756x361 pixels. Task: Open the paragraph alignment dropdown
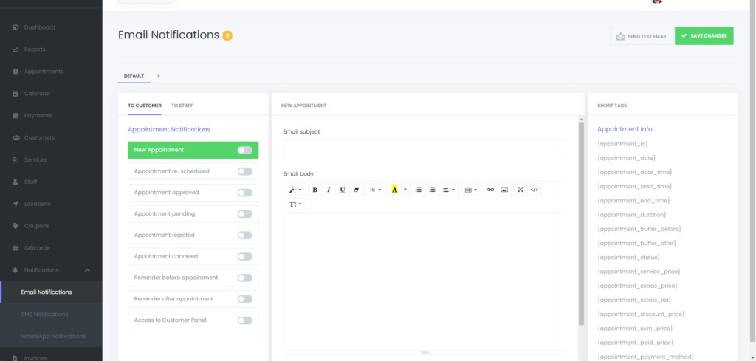pyautogui.click(x=449, y=190)
